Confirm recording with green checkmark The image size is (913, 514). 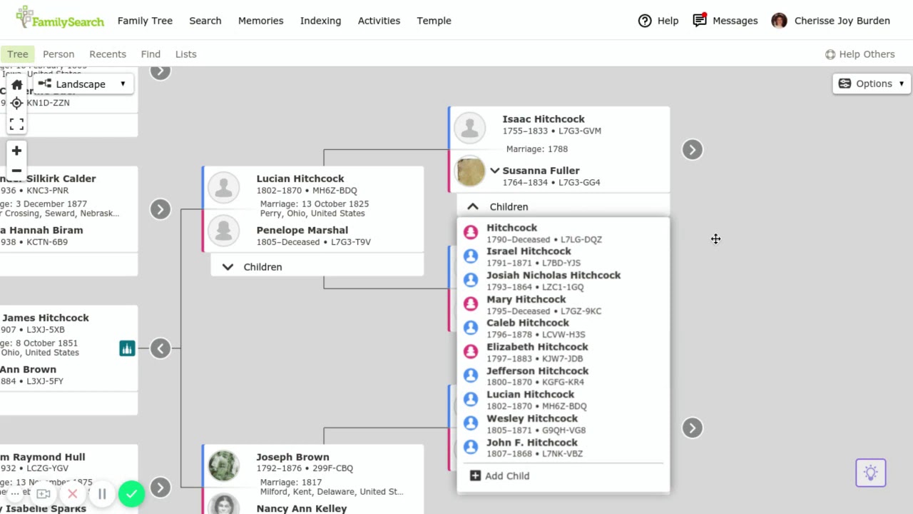click(131, 493)
